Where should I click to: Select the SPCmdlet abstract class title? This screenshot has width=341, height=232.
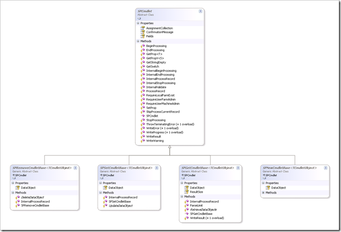tap(145, 11)
